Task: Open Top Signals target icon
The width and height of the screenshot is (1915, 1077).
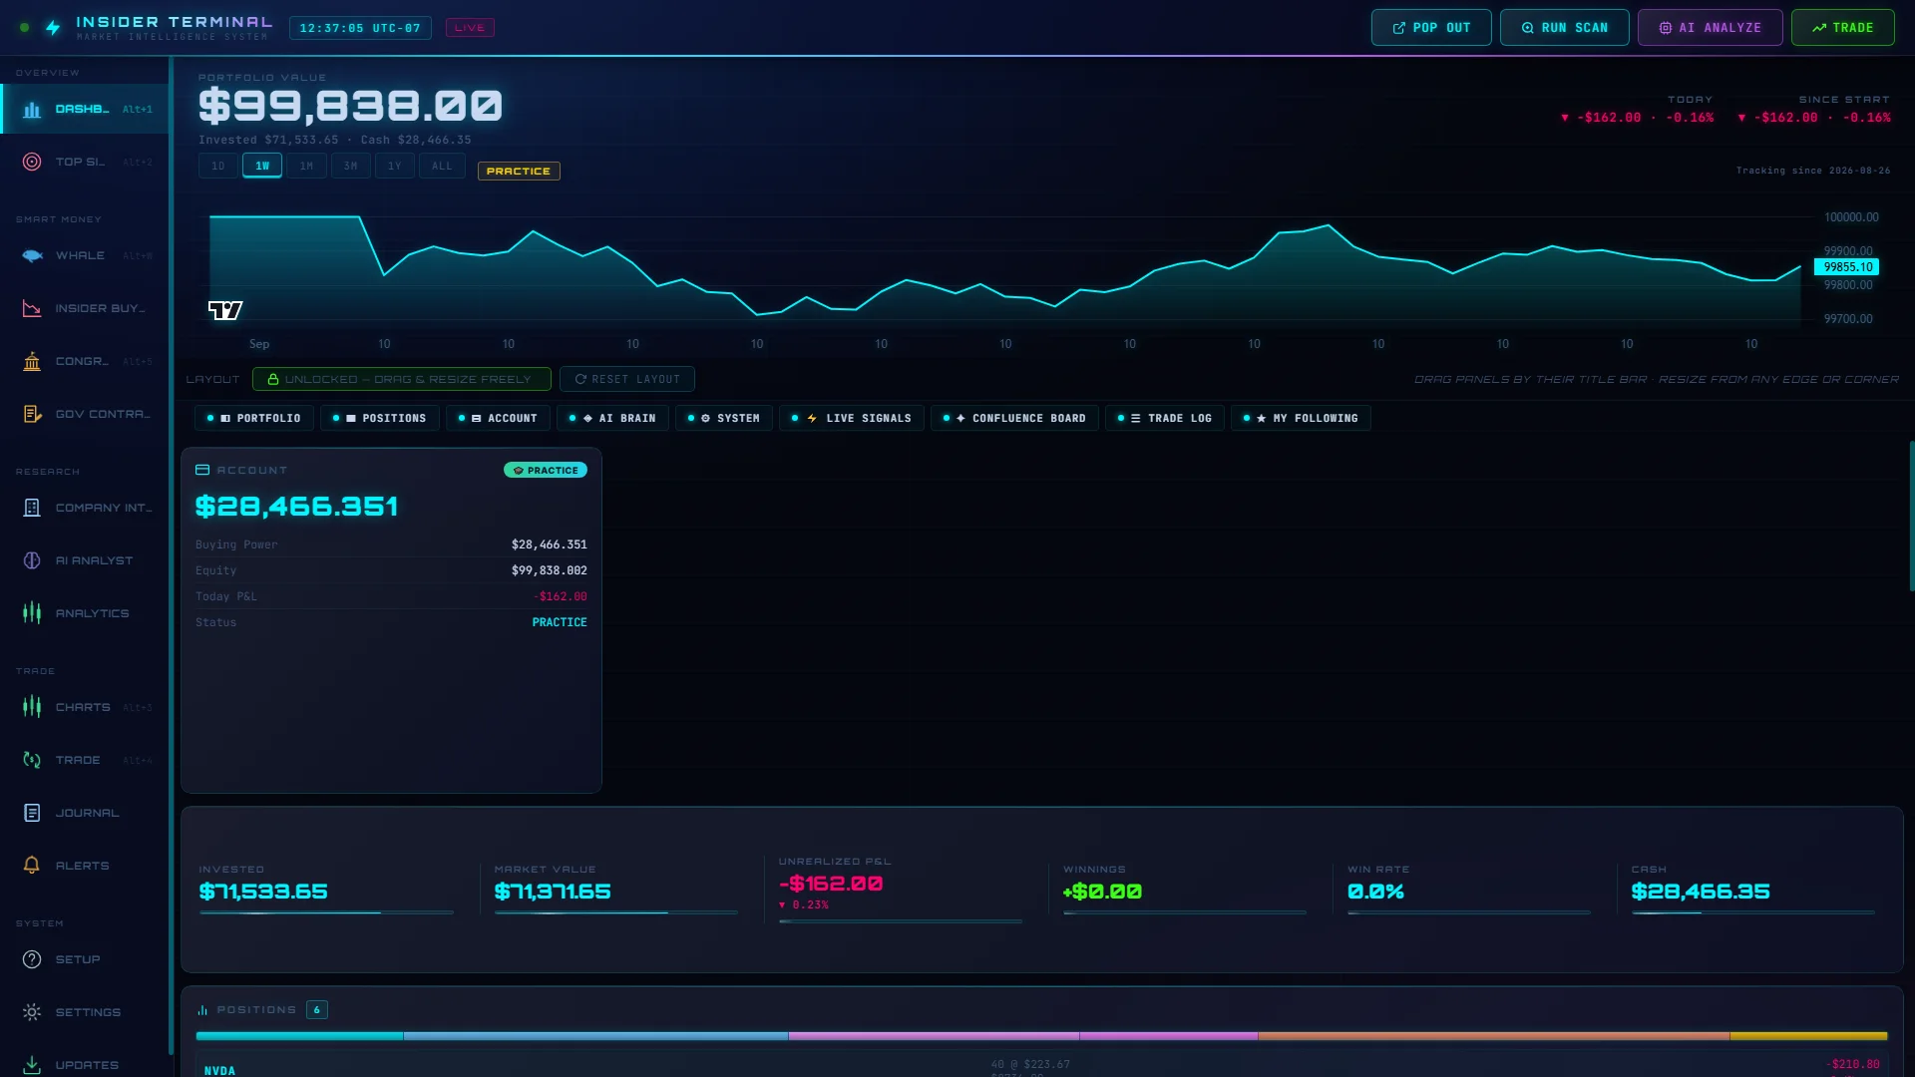Action: [x=32, y=162]
